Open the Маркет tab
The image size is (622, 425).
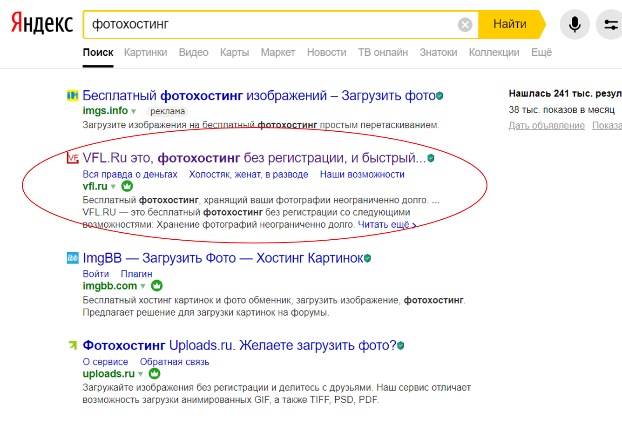tap(278, 53)
